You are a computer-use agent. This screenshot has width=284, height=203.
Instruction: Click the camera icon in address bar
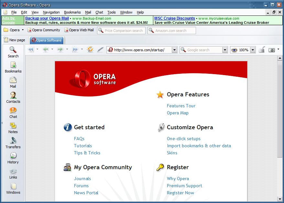272,50
